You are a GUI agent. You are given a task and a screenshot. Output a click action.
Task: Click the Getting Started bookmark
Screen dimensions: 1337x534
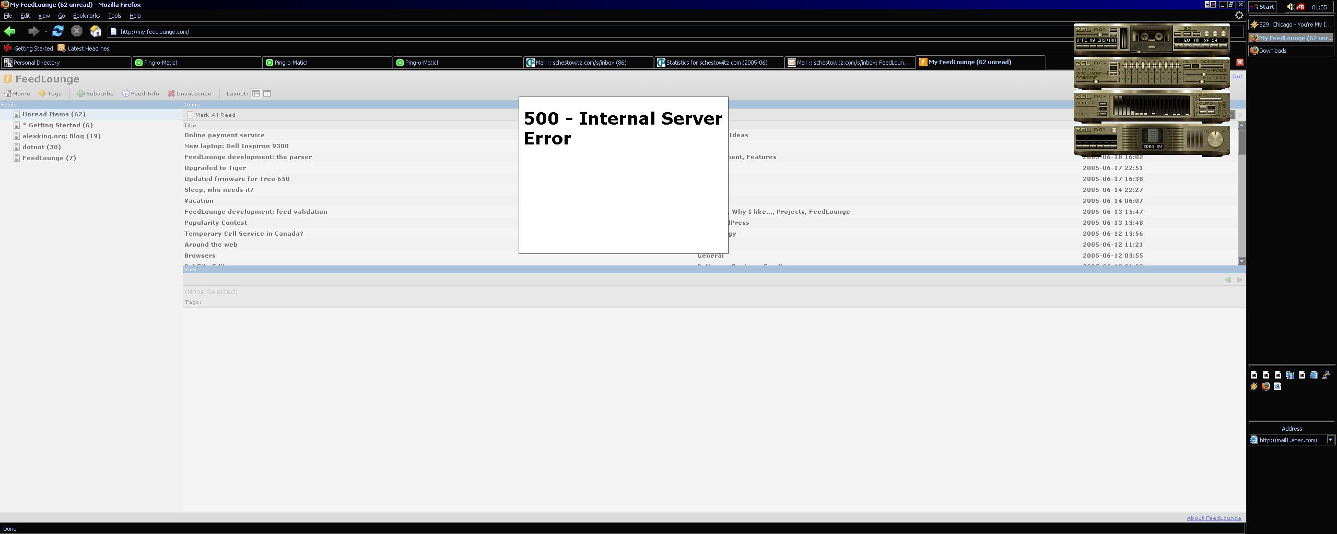(x=29, y=48)
